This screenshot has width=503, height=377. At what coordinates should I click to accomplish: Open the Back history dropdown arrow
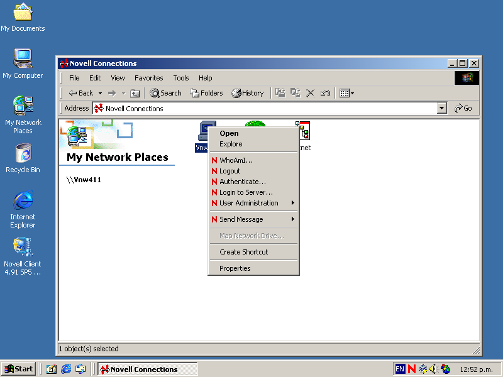click(100, 93)
